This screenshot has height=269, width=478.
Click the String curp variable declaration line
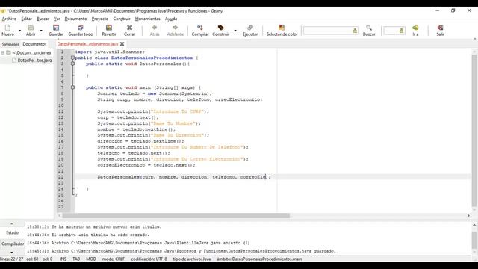[179, 99]
